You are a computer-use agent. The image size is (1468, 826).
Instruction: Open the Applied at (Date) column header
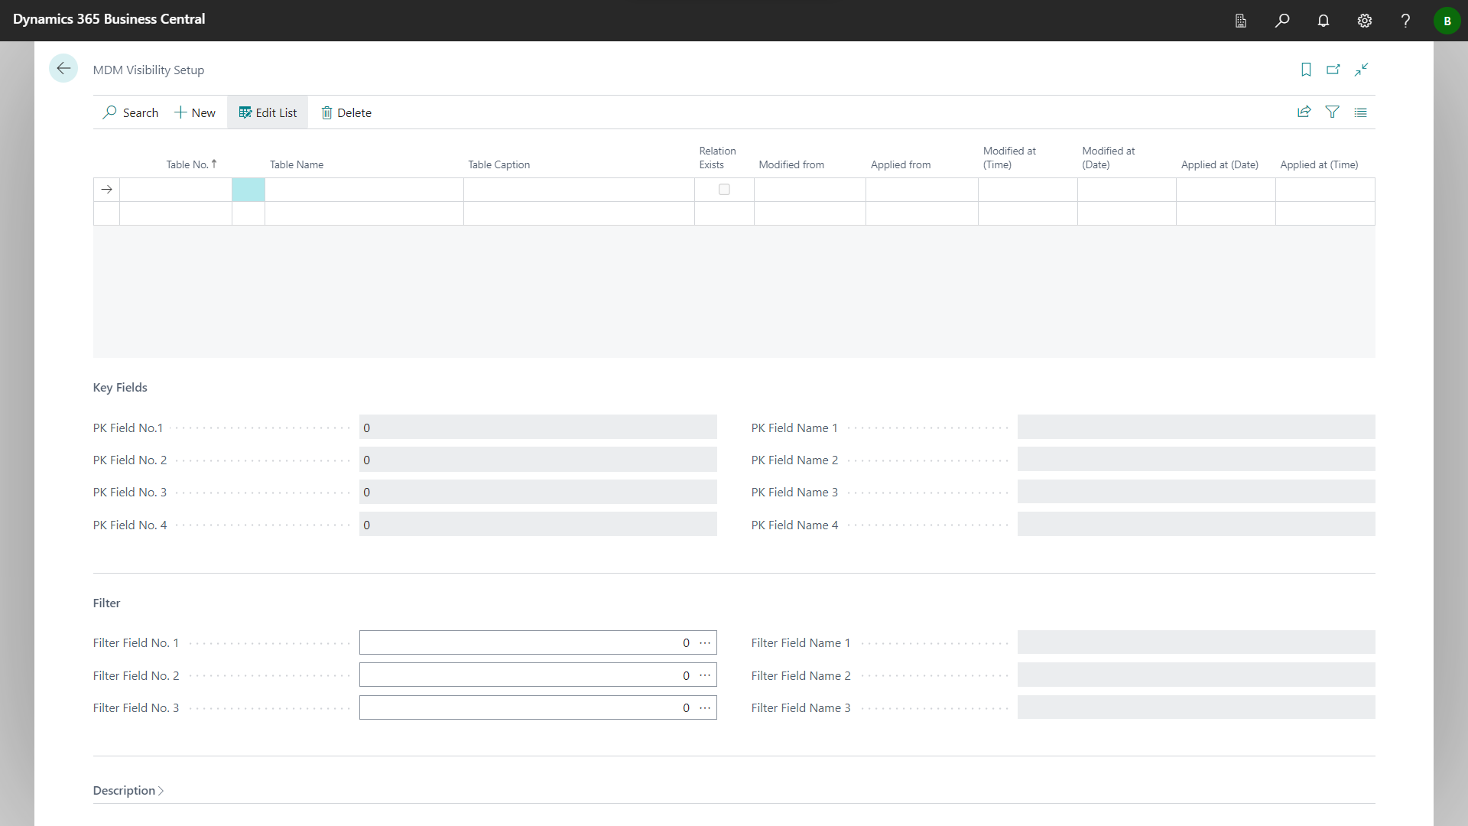pyautogui.click(x=1220, y=164)
